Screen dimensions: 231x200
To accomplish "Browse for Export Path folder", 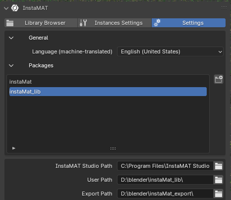I will pyautogui.click(x=219, y=194).
